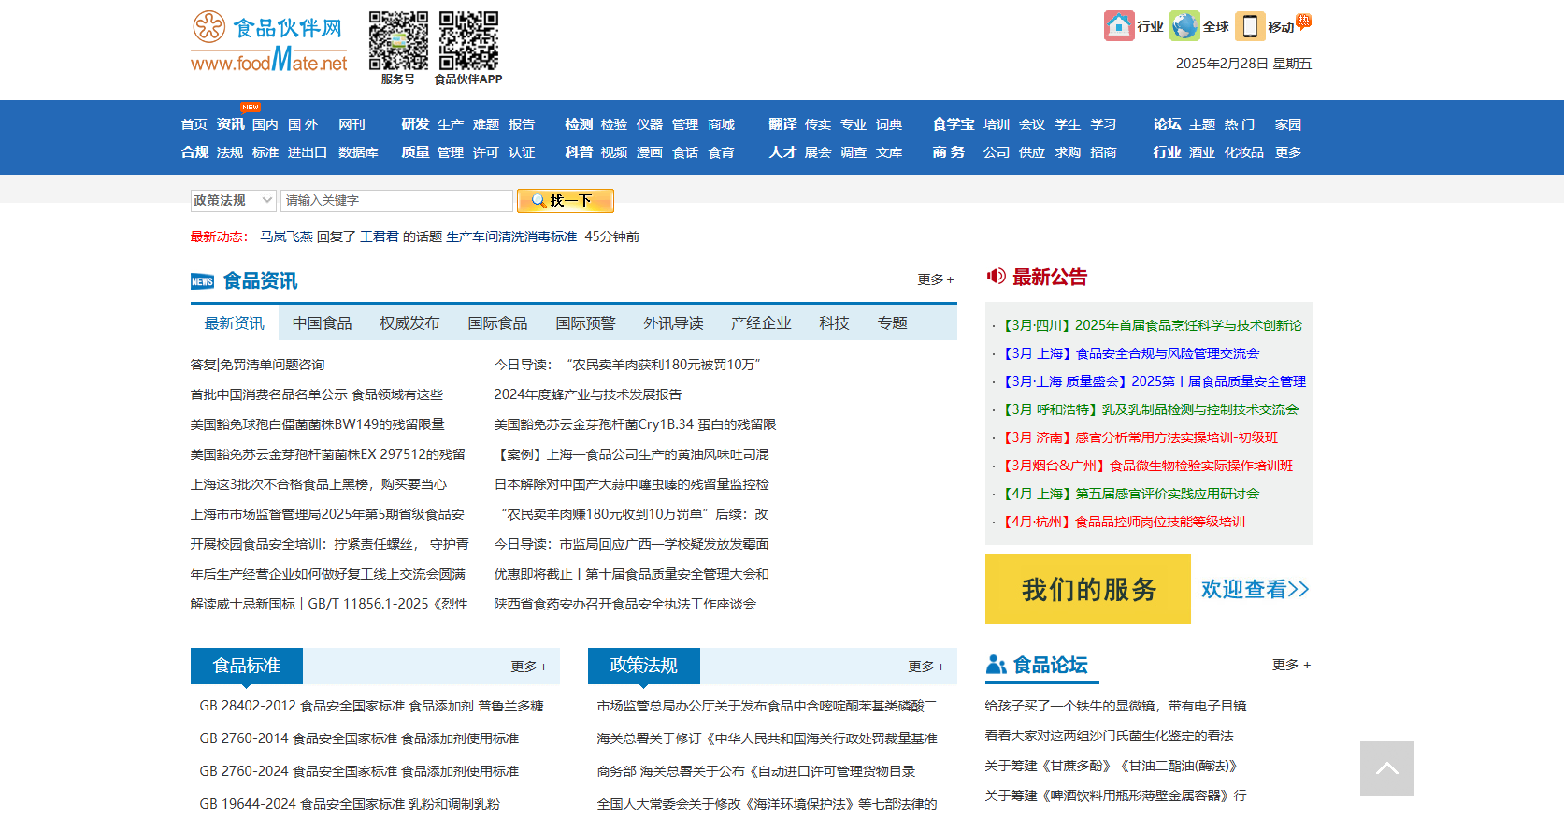Screen dimensions: 1564x817
Task: Expand more food forum posts
Action: (1290, 665)
